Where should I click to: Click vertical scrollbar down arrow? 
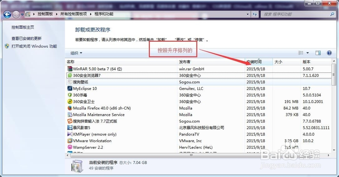click(x=334, y=150)
